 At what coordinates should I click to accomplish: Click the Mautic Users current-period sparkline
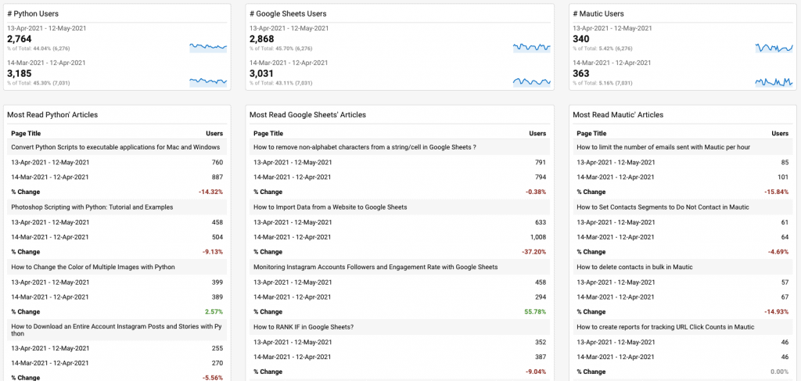click(774, 48)
